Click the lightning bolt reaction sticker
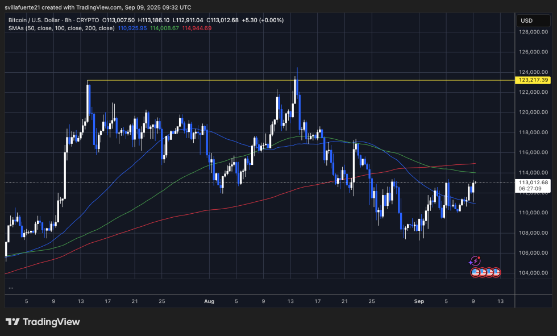 pyautogui.click(x=475, y=260)
